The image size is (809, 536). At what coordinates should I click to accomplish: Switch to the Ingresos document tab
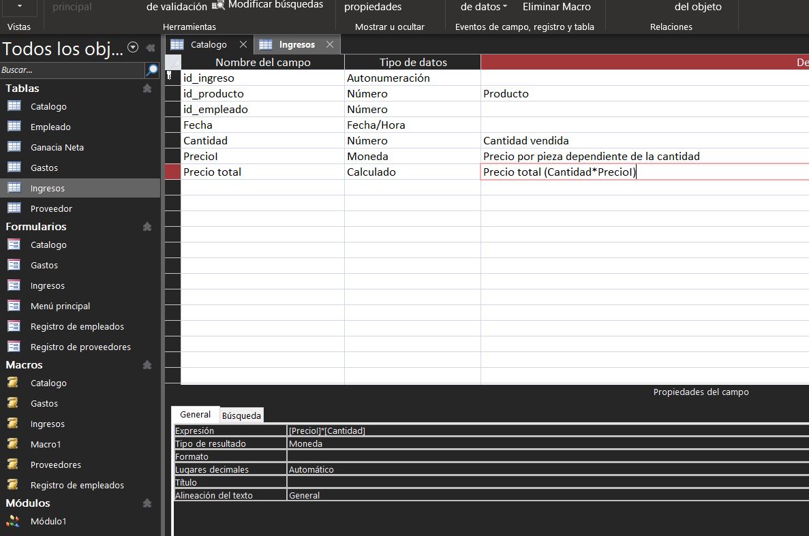[x=296, y=44]
